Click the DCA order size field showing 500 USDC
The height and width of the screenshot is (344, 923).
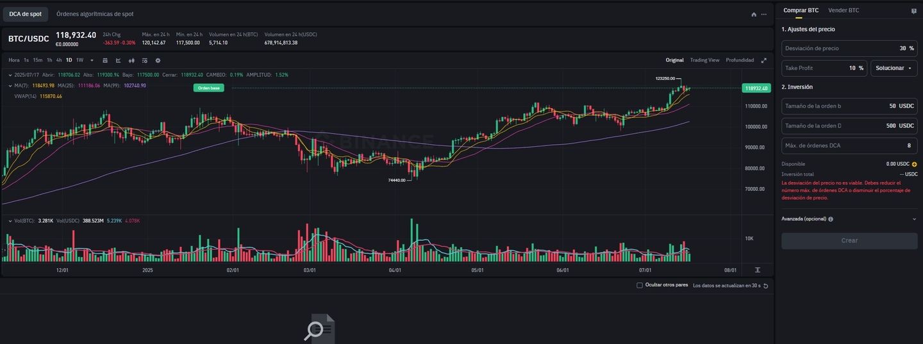[849, 126]
